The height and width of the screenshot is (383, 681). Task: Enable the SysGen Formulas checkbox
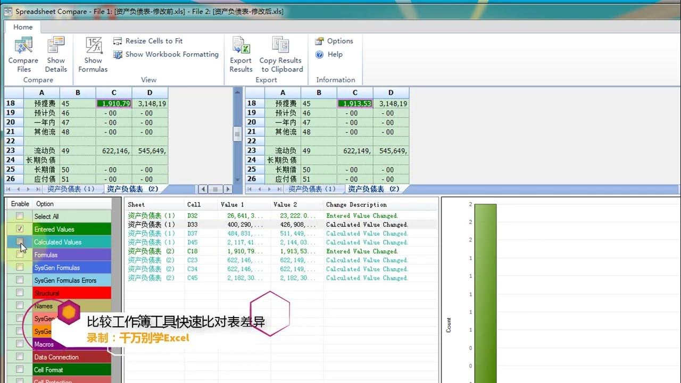coord(20,267)
